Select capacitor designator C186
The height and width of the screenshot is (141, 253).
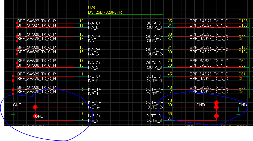coord(243,21)
